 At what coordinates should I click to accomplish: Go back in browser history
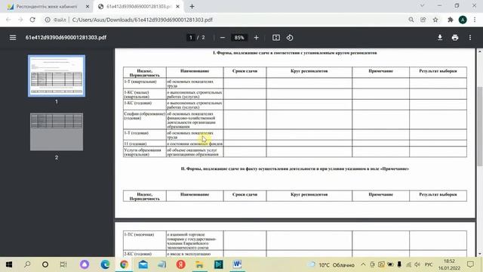click(x=8, y=20)
